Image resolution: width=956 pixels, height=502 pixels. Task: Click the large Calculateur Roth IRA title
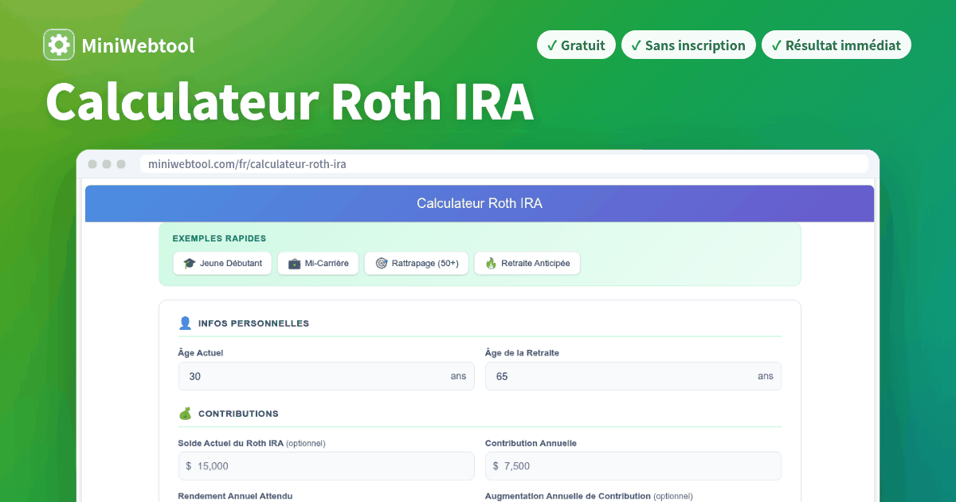tap(289, 101)
